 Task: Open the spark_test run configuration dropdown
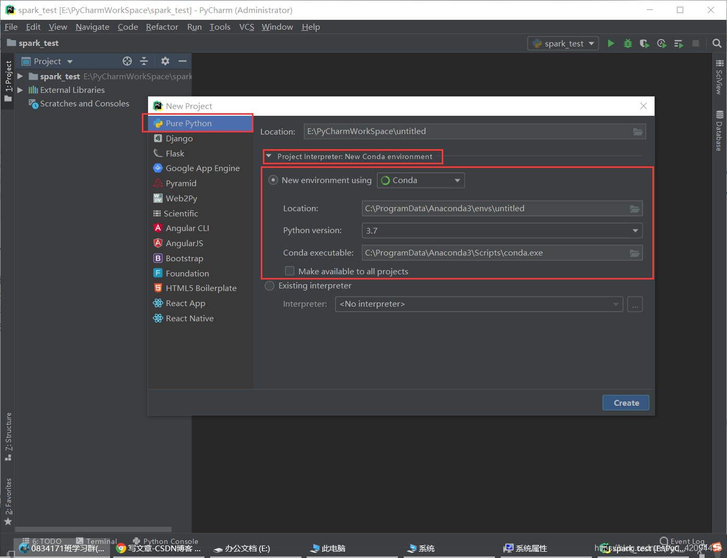click(x=563, y=43)
